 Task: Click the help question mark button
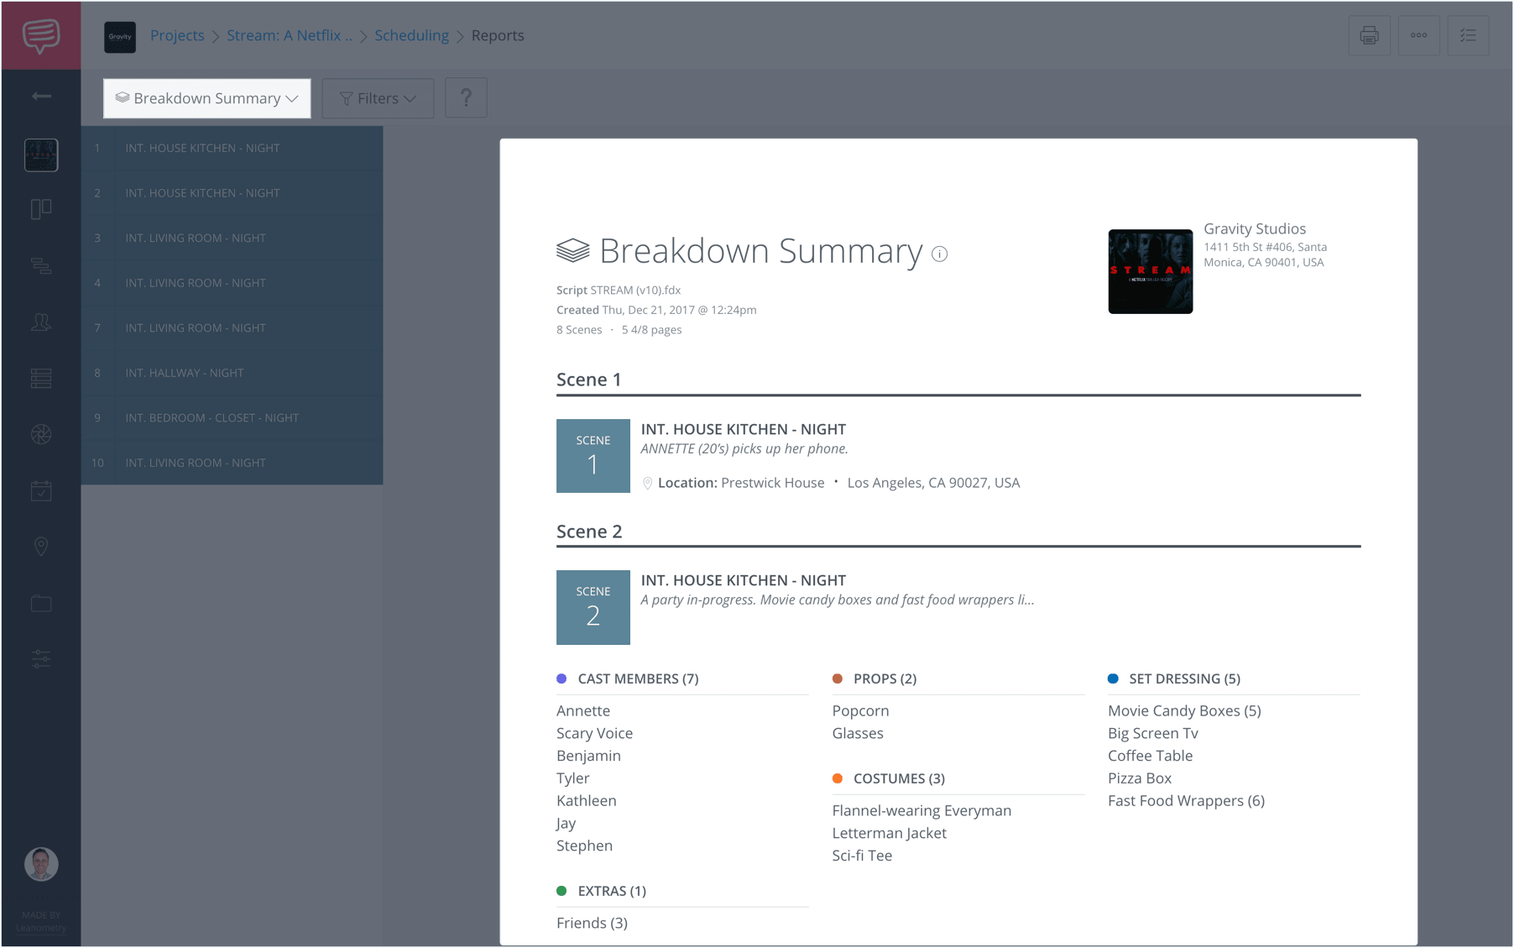466,98
